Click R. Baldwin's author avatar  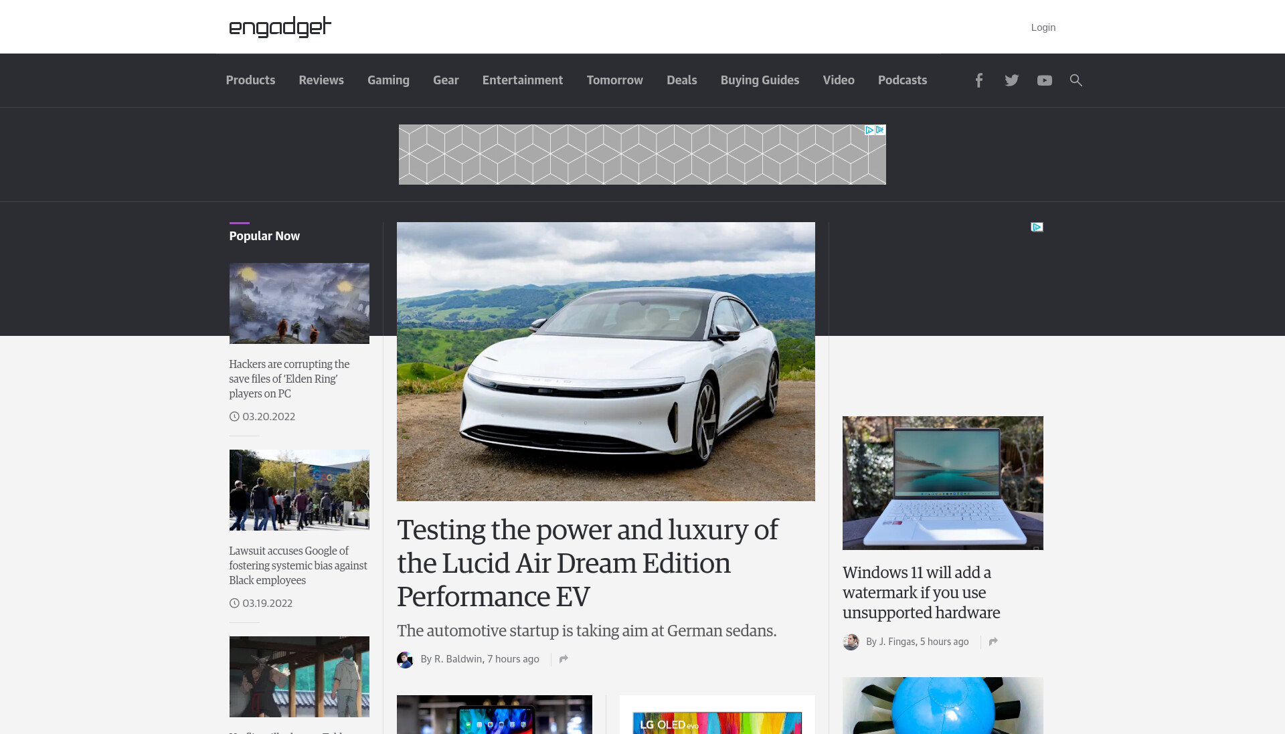(x=405, y=660)
